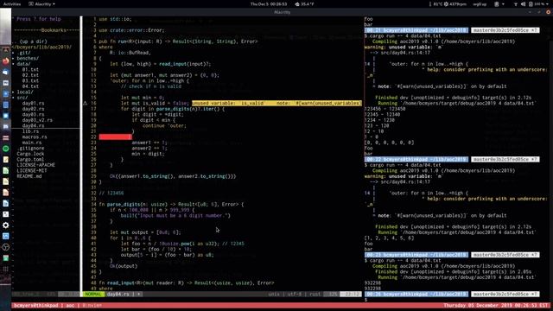Click the Bookmarks header in file tree
The image size is (553, 311).
click(x=54, y=30)
